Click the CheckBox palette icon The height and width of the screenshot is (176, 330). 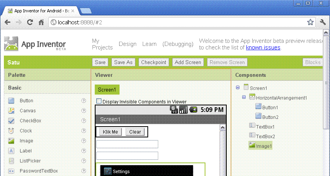(x=11, y=121)
